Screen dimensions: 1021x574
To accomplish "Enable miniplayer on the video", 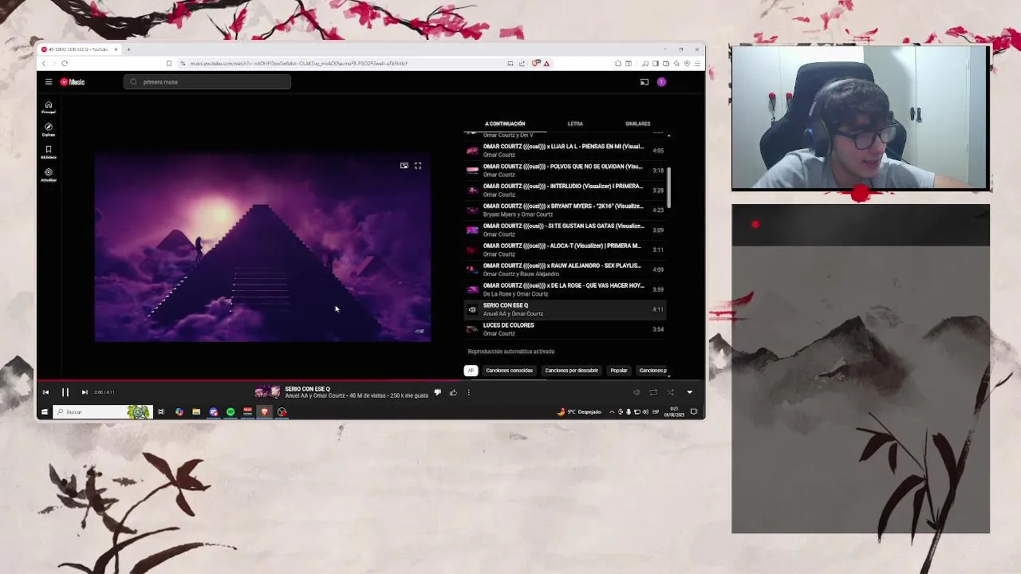I will click(404, 166).
